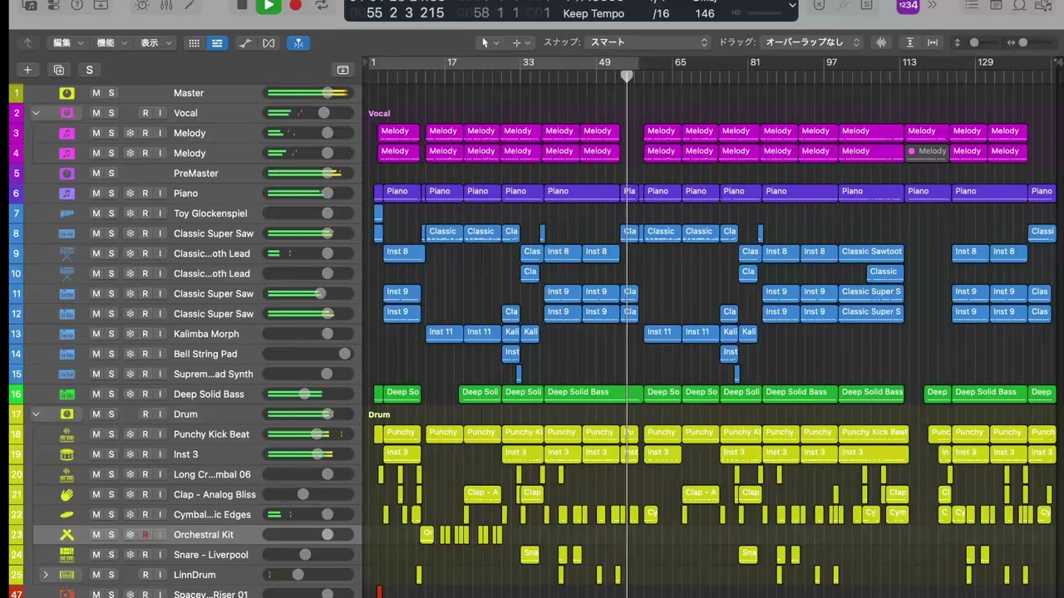Click the Orchestral Kit track icon

pos(66,535)
